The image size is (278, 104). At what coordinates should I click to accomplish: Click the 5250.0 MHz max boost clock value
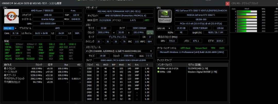pos(36,75)
